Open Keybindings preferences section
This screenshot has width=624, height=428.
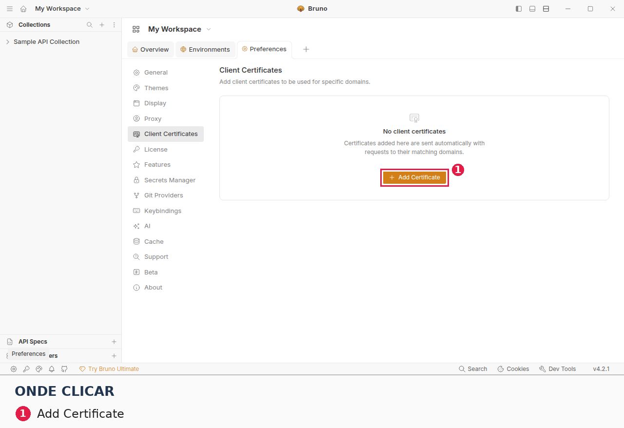(166, 211)
